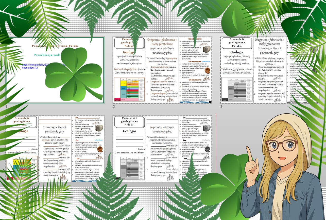Click the blue wave icon beside Era mezozoiczna

click(x=206, y=61)
